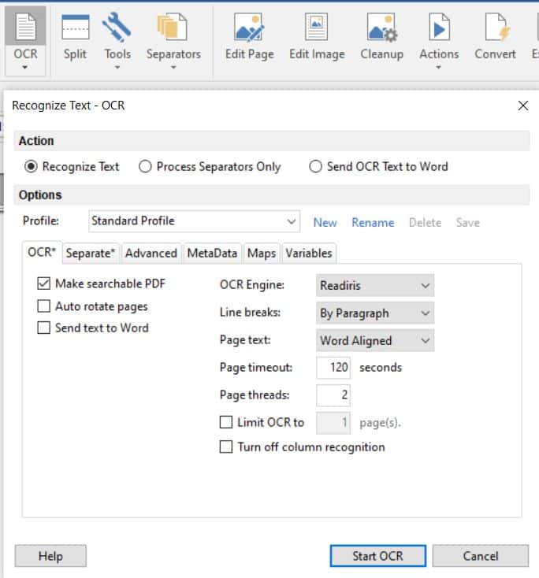539x578 pixels.
Task: Open the Page text Word Aligned dropdown
Action: (x=375, y=341)
